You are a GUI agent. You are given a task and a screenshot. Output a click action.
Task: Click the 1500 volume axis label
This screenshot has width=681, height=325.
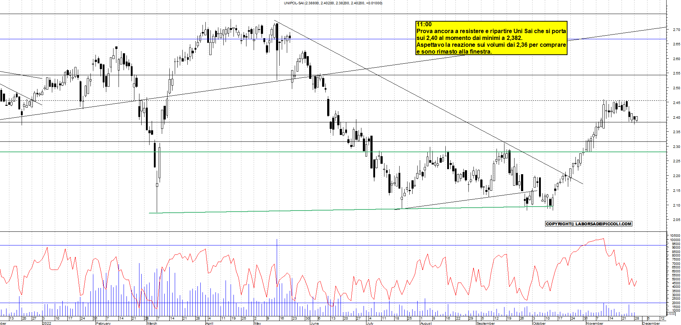pos(676,307)
